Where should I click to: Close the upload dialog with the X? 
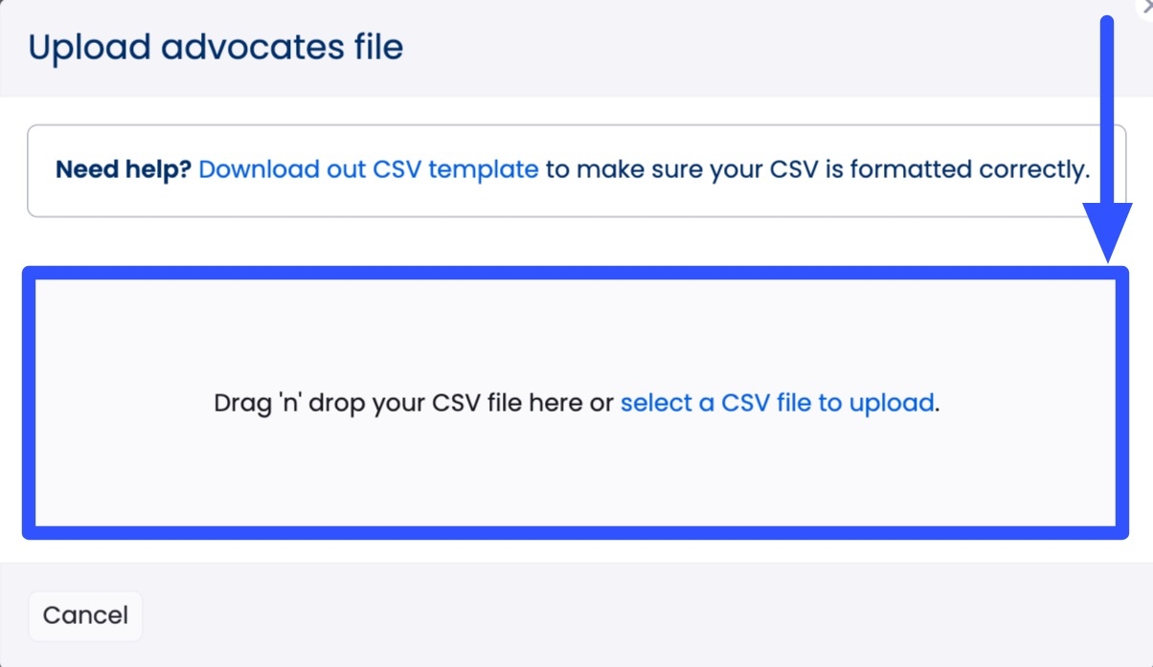[1146, 5]
